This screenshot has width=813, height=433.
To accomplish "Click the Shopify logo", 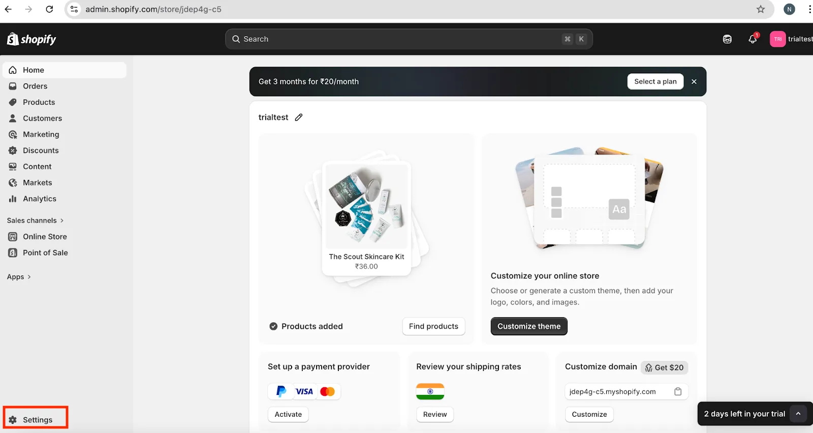I will 32,39.
